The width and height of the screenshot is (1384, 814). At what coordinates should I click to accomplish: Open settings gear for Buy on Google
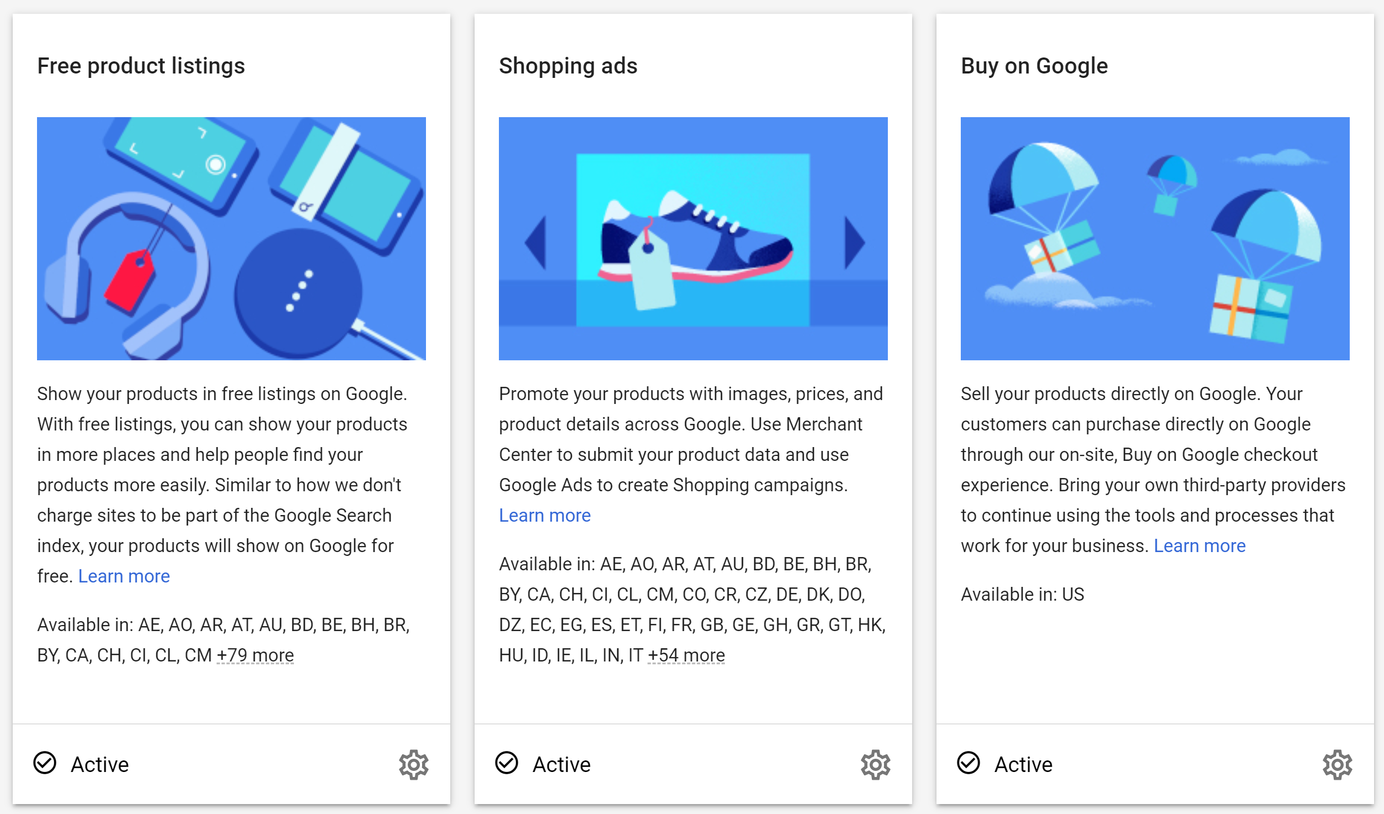pyautogui.click(x=1338, y=765)
